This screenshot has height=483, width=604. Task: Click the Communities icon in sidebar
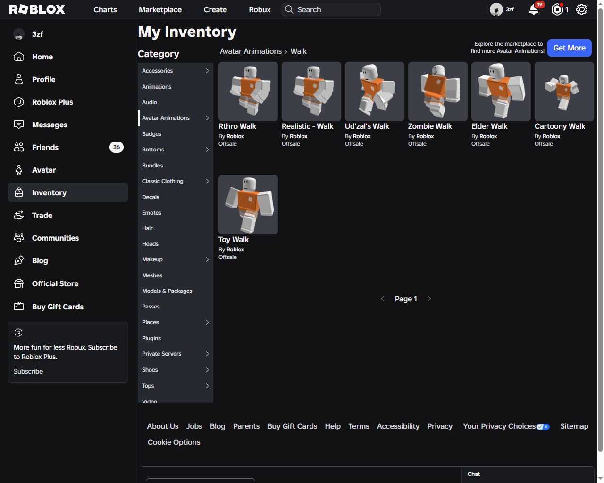click(19, 238)
